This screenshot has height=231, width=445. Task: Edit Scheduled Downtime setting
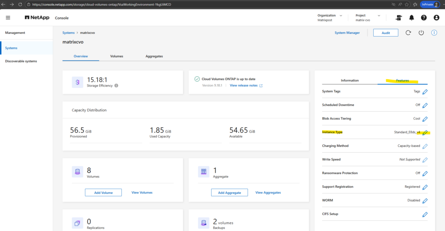425,105
